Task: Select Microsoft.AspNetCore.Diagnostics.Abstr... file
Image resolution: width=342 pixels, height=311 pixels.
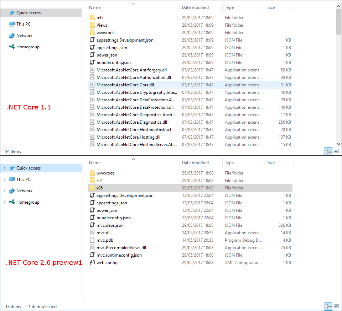Action: [x=136, y=115]
